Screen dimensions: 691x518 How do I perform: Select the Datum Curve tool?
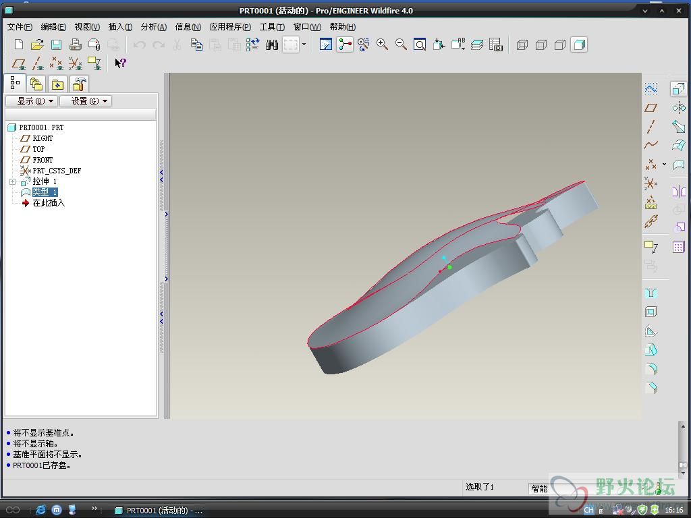[x=651, y=145]
